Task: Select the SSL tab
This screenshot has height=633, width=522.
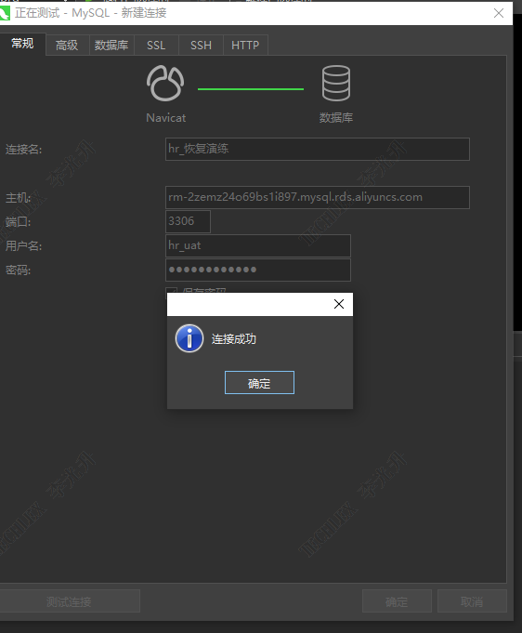Action: point(156,45)
